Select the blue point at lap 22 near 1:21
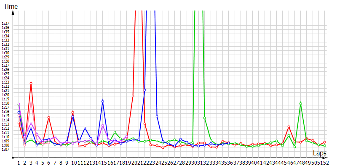This screenshot has height=168, width=337. pos(144,90)
